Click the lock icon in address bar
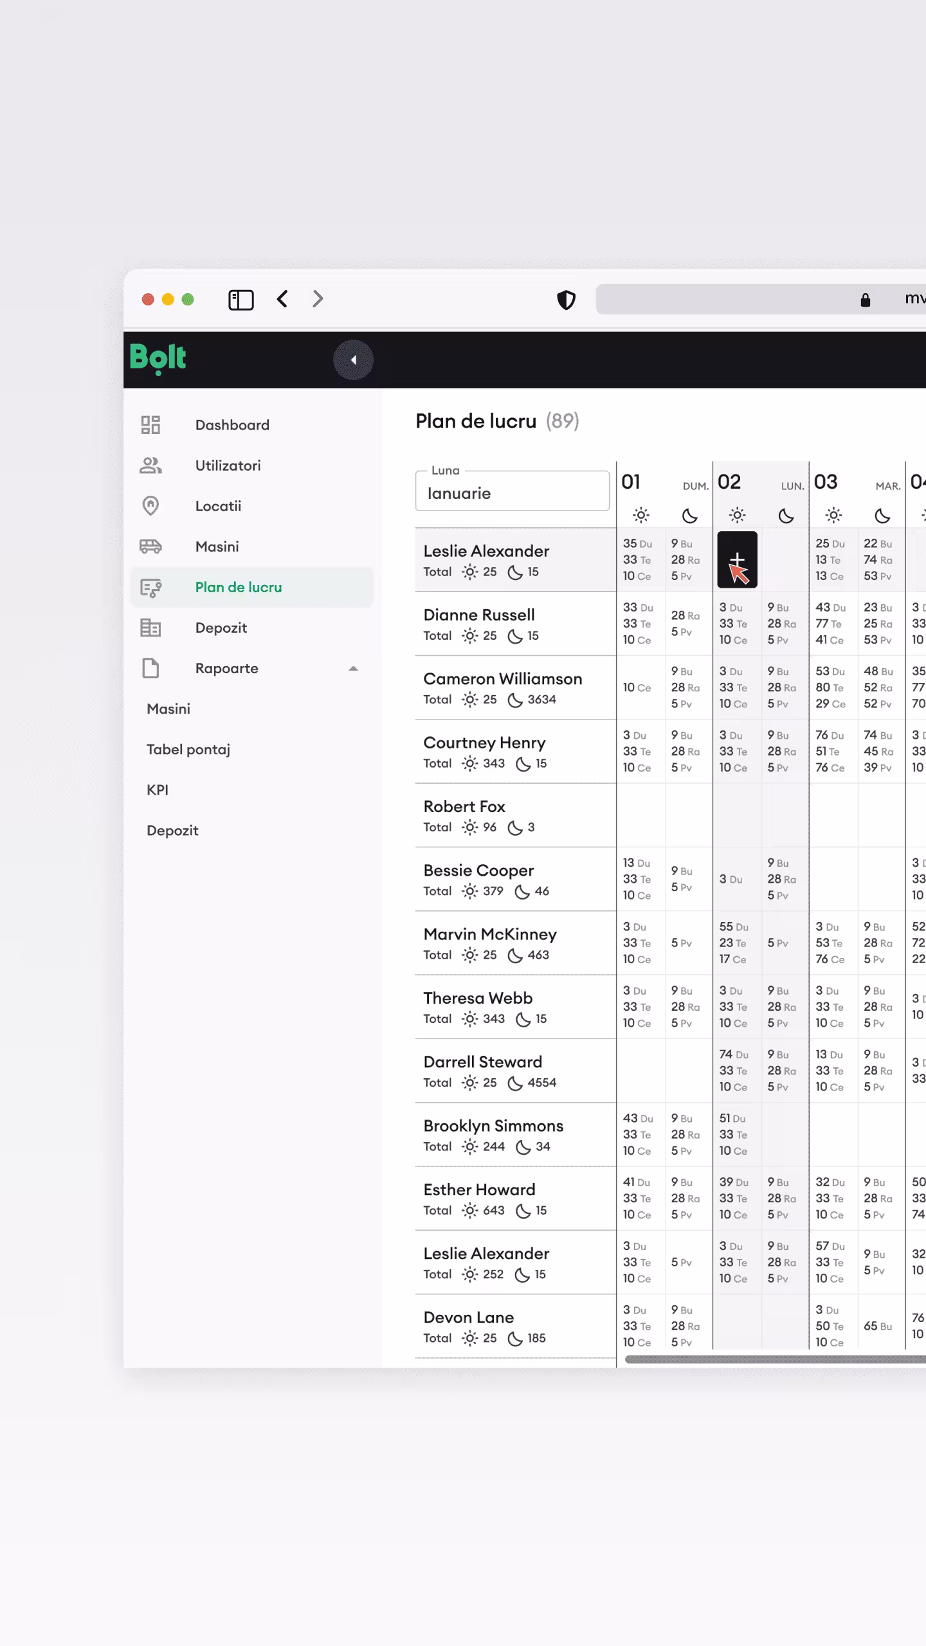This screenshot has width=926, height=1646. tap(866, 300)
